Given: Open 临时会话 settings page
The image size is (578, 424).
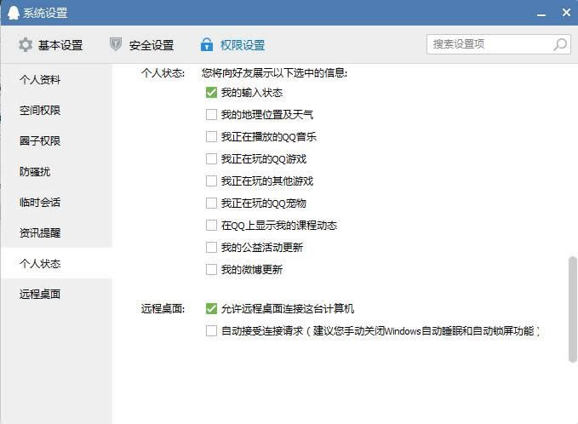Looking at the screenshot, I should tap(40, 203).
